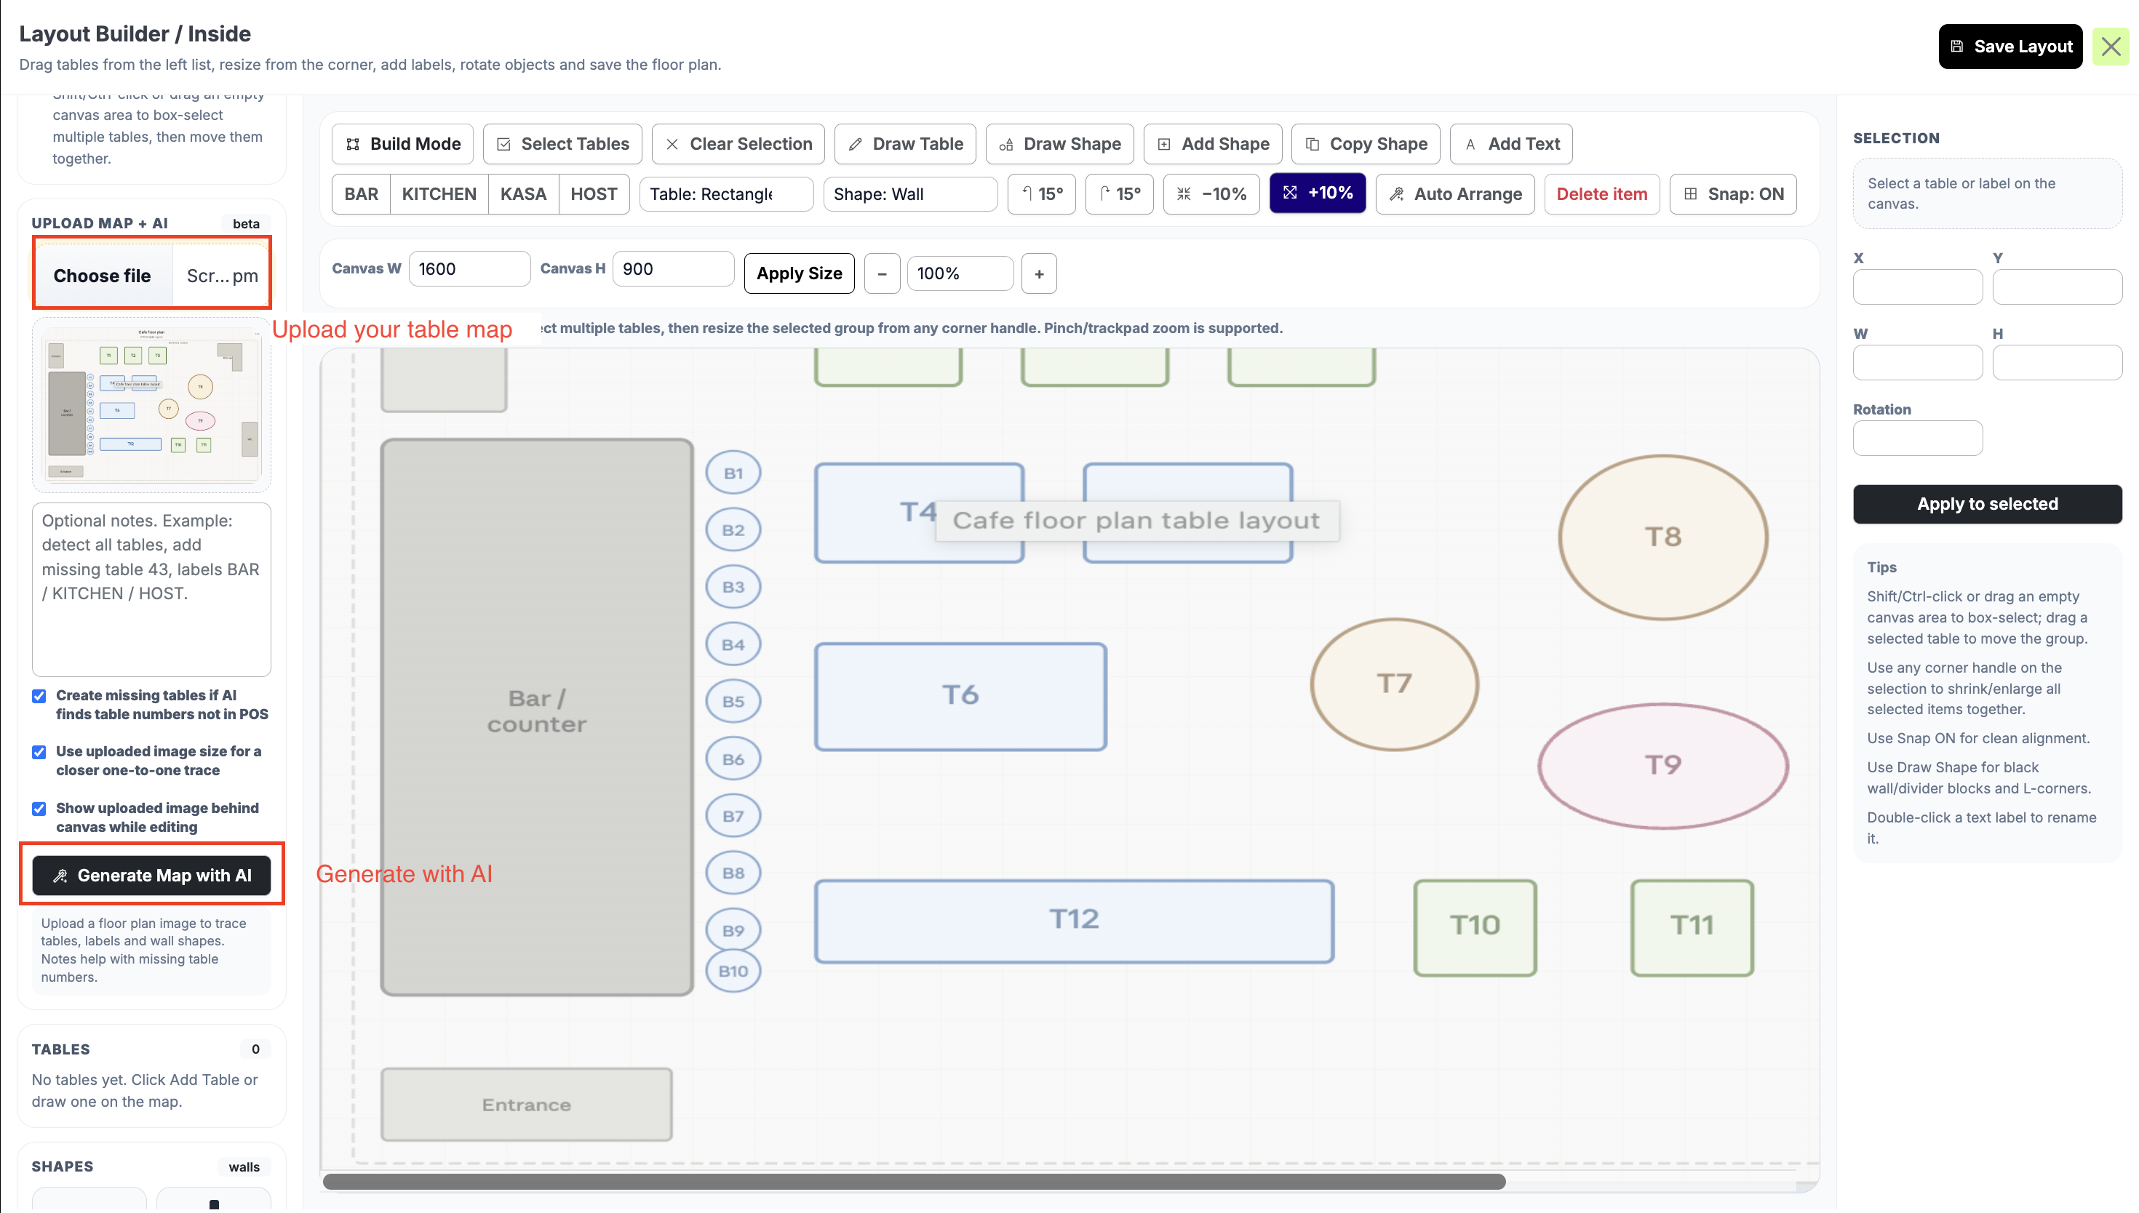Focus the W width field
2139x1213 pixels.
coord(1917,362)
